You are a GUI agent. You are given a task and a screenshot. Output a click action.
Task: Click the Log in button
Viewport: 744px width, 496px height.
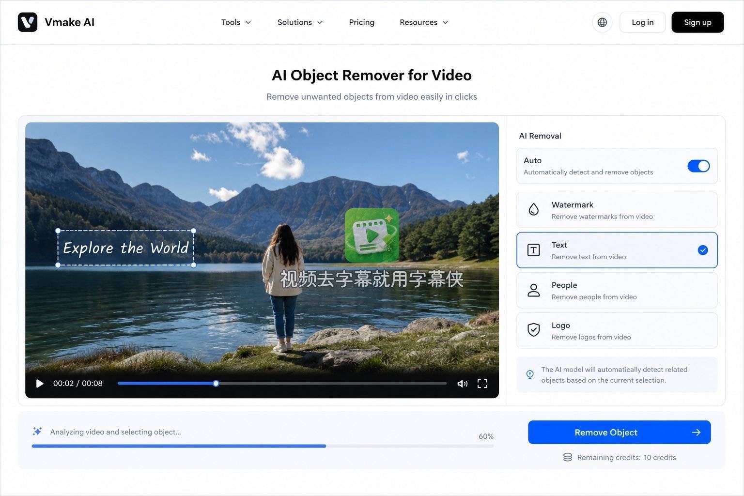coord(643,22)
